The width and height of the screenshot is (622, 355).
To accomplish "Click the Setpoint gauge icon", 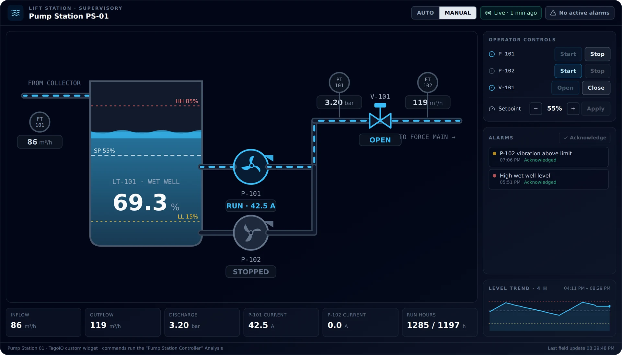I will (492, 109).
